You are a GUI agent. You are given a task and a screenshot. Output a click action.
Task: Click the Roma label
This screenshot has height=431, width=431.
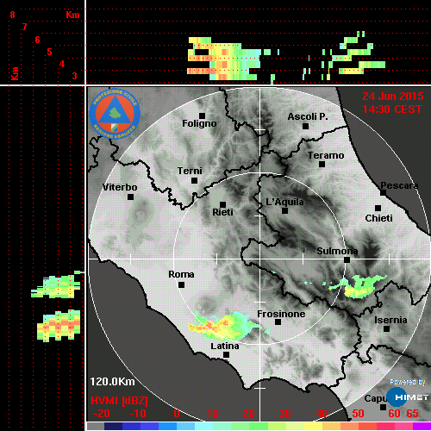[181, 274]
